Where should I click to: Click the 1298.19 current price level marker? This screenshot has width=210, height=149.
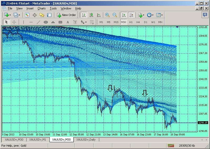point(203,123)
